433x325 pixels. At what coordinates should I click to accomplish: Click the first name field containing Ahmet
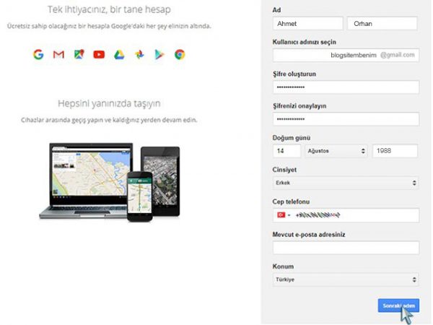click(307, 24)
